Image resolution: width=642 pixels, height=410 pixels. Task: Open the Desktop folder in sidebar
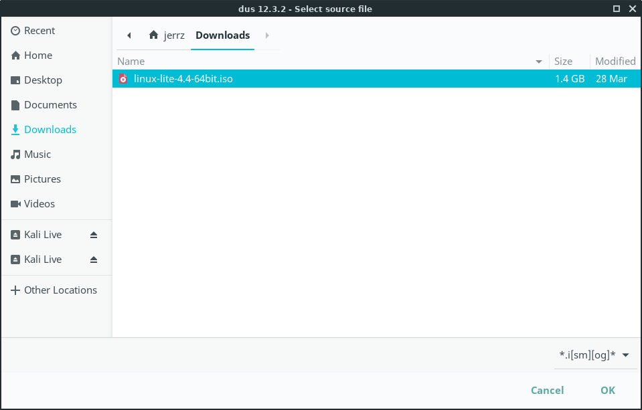tap(43, 80)
